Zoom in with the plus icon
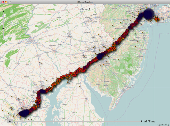Viewport: 170px width, 126px height. tap(3, 11)
